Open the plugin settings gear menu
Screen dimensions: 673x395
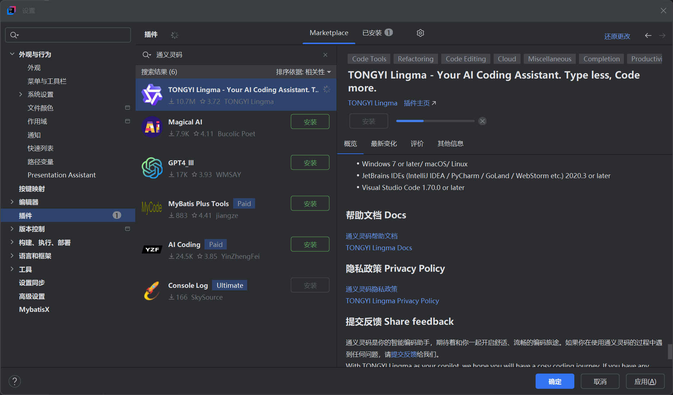point(420,33)
